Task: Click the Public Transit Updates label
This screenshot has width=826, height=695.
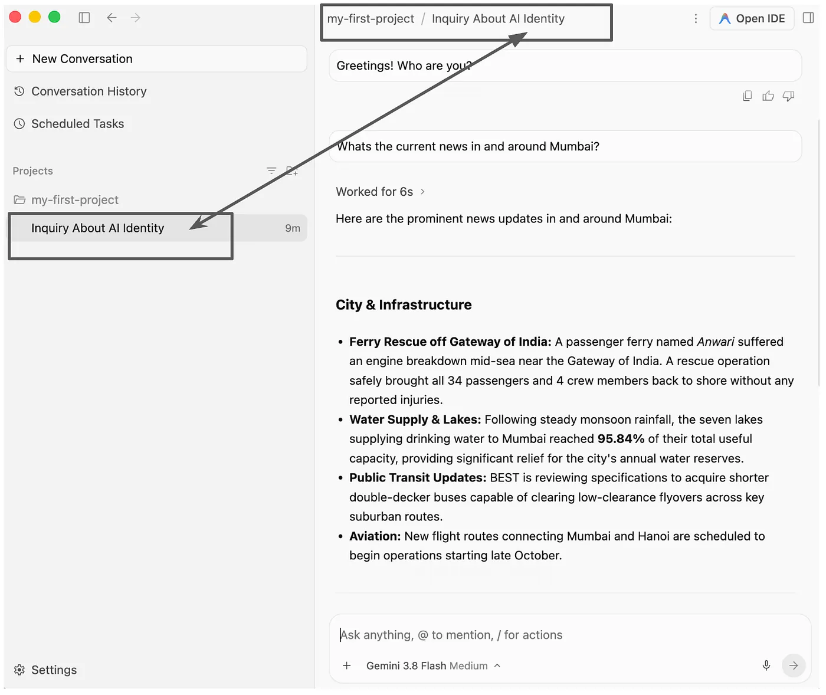Action: pos(418,478)
